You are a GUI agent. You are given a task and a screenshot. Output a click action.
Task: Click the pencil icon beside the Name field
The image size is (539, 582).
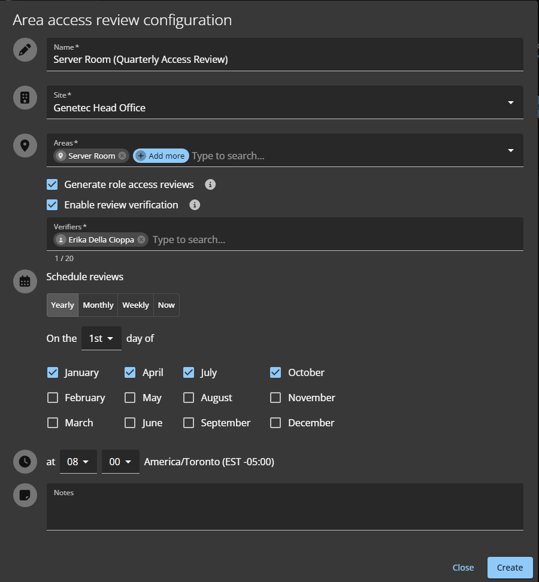[25, 50]
